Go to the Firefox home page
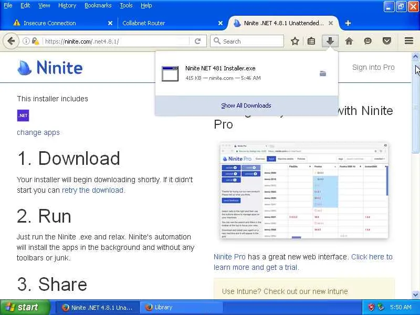420x315 pixels. tap(349, 41)
